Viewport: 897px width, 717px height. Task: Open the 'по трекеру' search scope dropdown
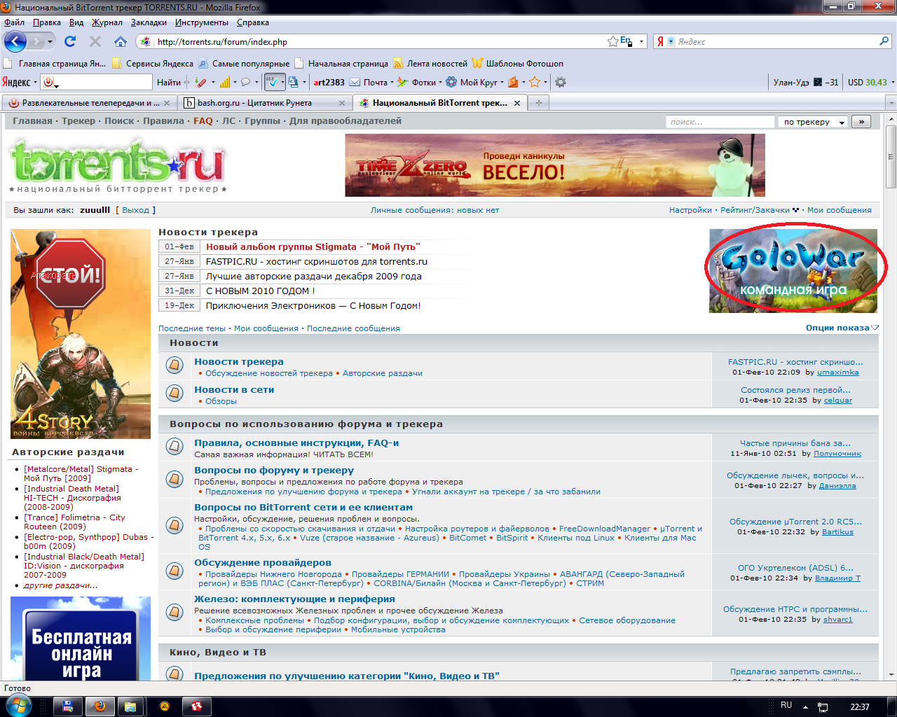coord(813,122)
